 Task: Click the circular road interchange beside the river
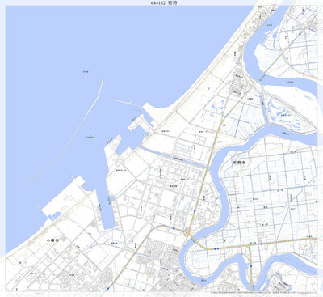[x=187, y=231]
